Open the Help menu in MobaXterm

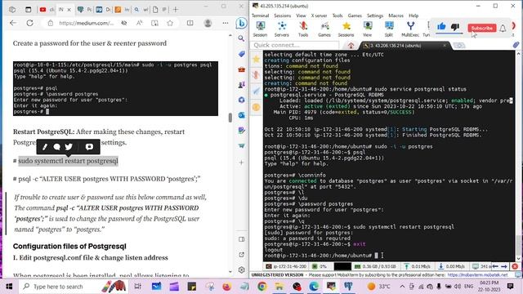click(413, 16)
